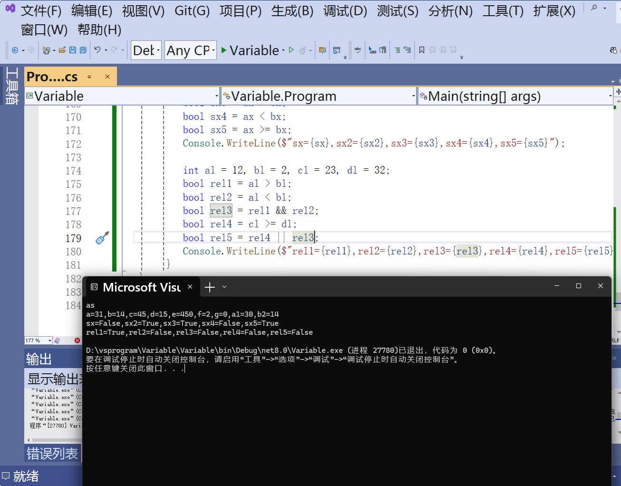The height and width of the screenshot is (486, 621).
Task: Click the console line starting with rel1=True
Action: coord(199,332)
